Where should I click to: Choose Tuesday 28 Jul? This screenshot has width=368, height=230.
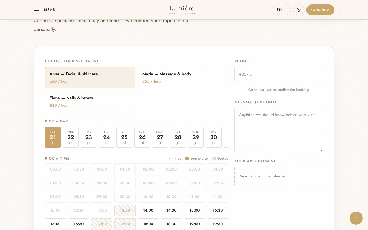point(178,137)
